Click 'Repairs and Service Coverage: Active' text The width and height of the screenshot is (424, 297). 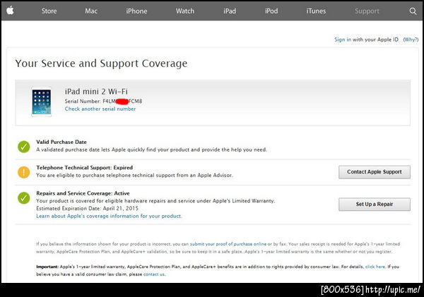83,193
